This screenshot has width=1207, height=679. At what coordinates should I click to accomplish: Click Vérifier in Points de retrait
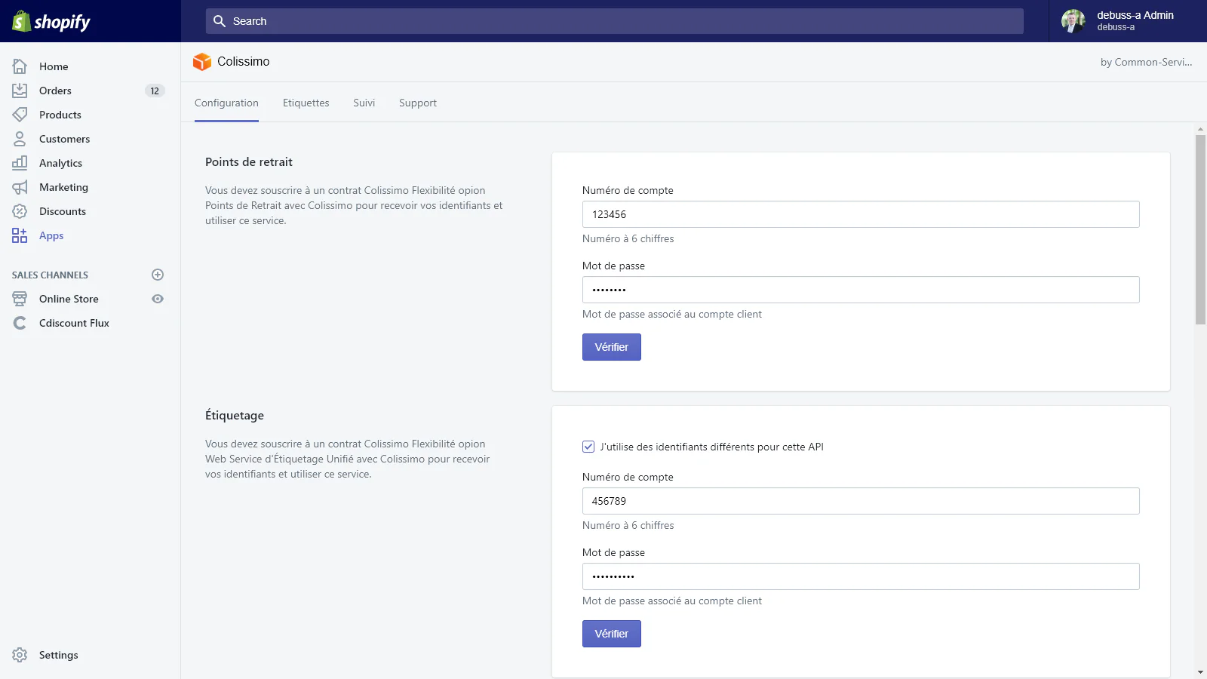[x=612, y=347]
